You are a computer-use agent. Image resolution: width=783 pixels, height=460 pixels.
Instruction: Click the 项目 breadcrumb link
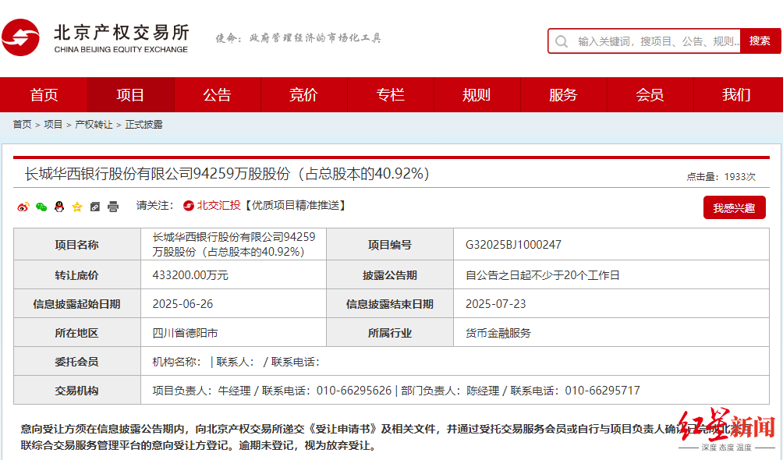53,125
